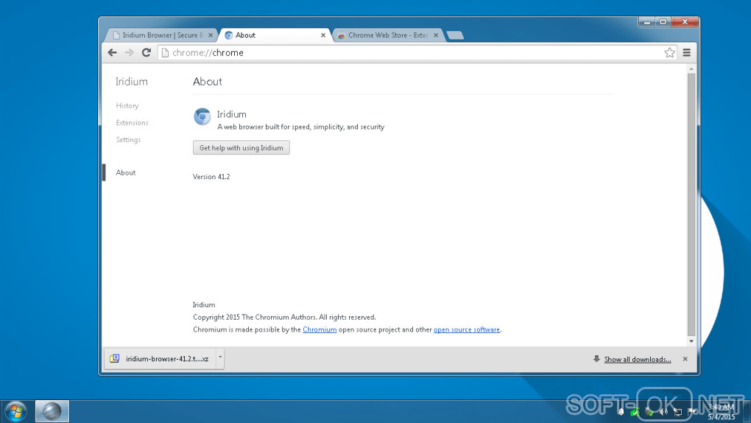Click the downloaded file archive icon
Viewport: 751px width, 423px height.
pyautogui.click(x=114, y=358)
